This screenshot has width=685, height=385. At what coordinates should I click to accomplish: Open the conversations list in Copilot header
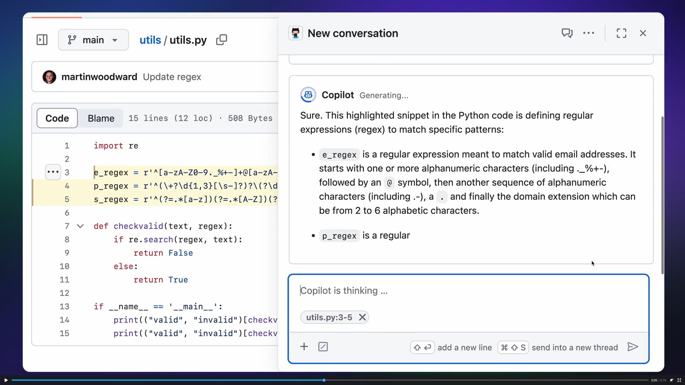(x=567, y=33)
